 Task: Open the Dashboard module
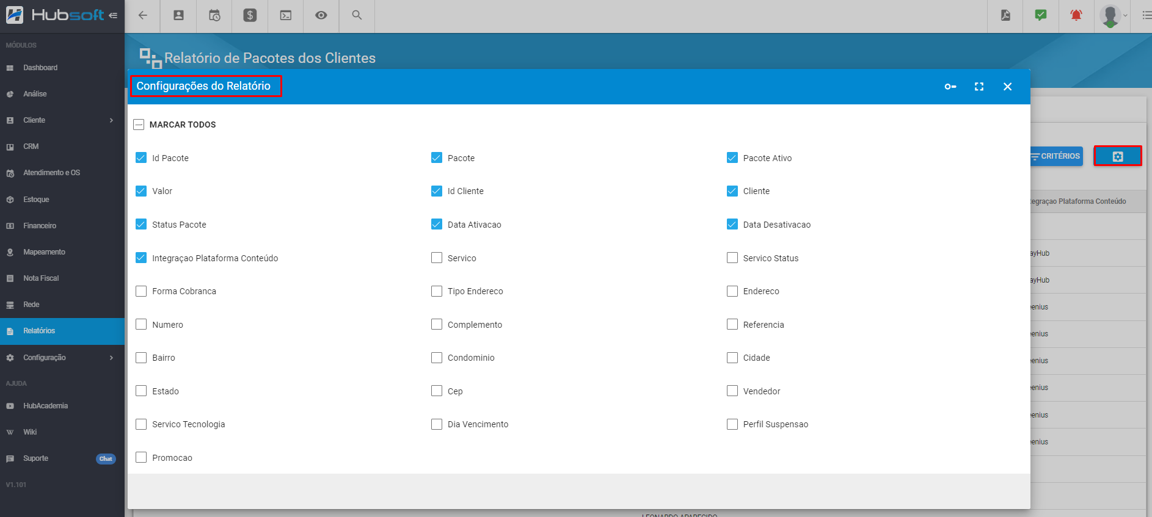40,68
